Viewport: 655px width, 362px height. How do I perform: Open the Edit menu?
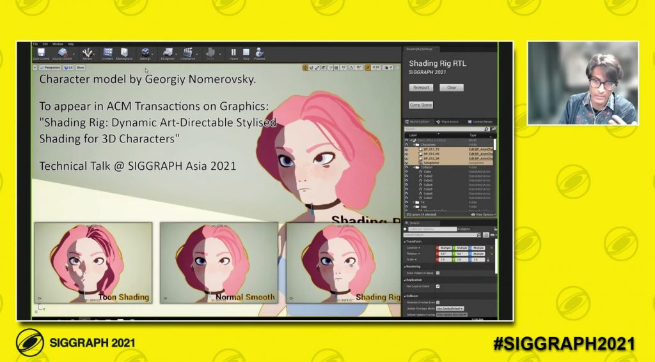tap(45, 44)
